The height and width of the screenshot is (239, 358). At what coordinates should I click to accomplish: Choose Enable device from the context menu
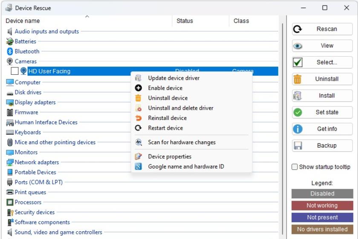point(192,88)
